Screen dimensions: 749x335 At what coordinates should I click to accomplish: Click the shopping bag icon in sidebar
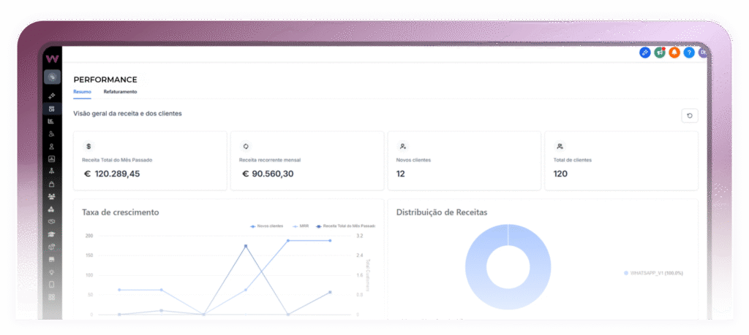(x=51, y=184)
